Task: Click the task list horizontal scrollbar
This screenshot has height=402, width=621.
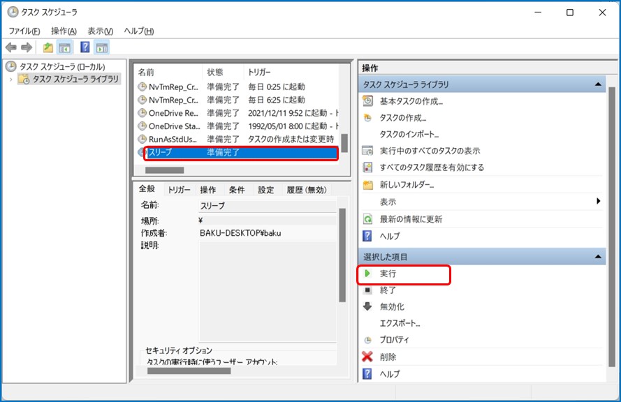Action: pos(165,170)
